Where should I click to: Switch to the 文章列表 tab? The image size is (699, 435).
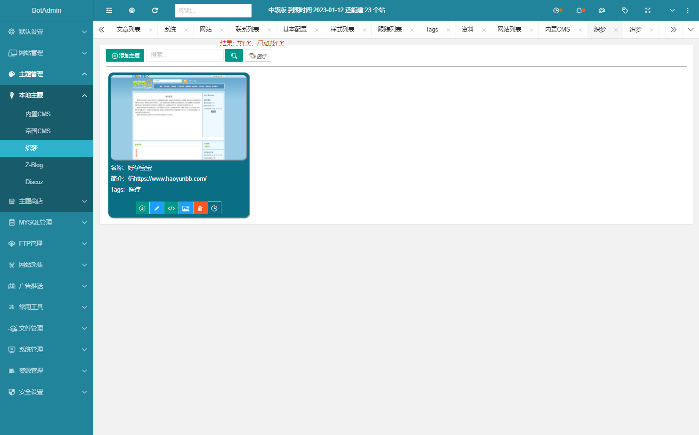coord(128,30)
